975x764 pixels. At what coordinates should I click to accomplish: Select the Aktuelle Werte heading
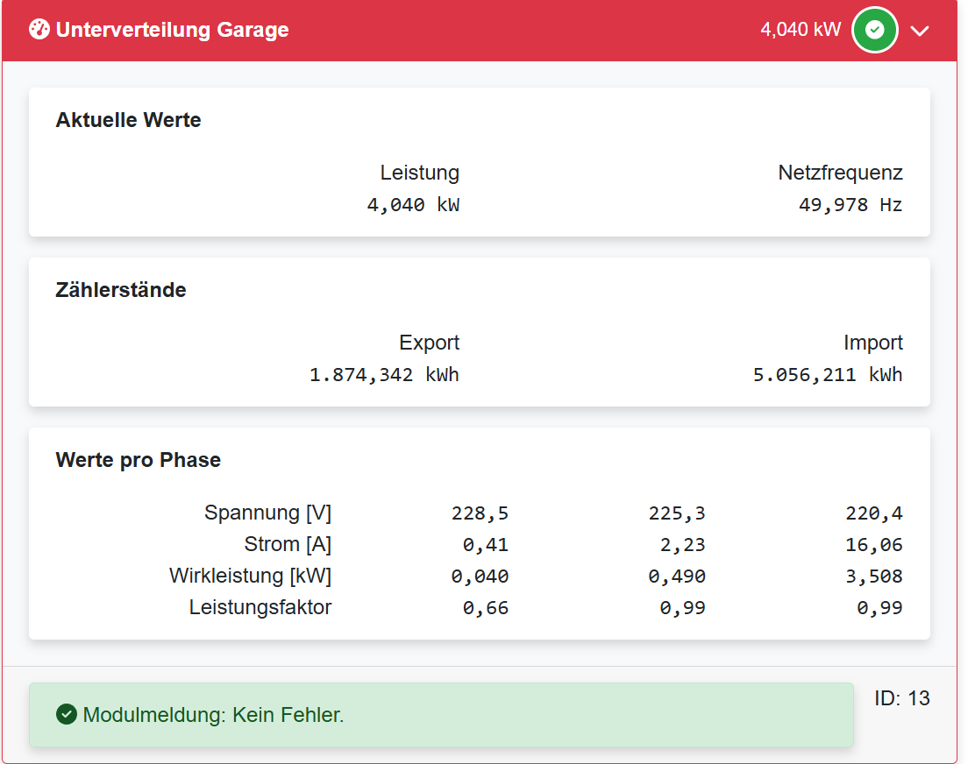pyautogui.click(x=128, y=120)
